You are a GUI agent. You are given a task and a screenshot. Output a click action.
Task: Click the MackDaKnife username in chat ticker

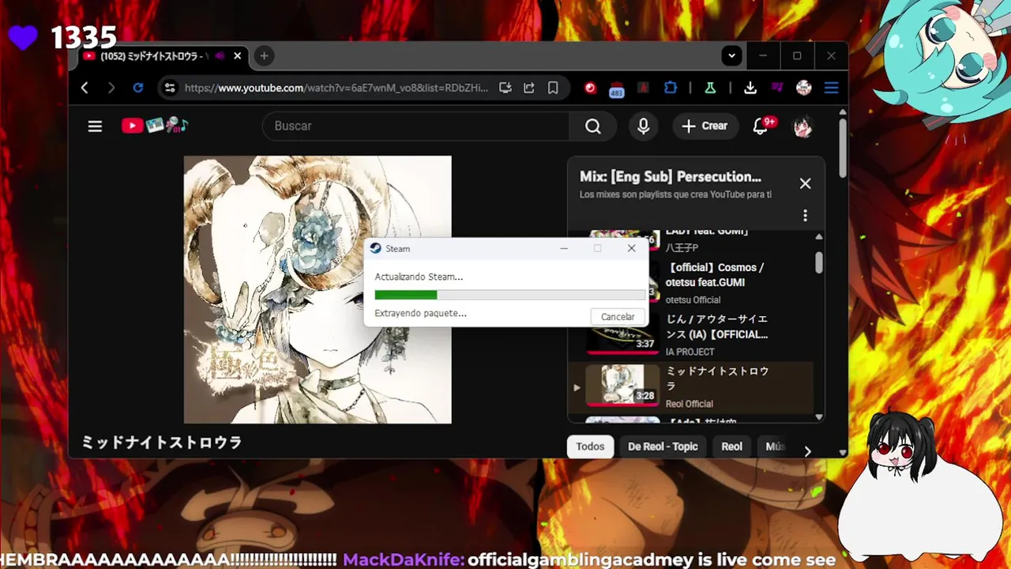point(403,560)
